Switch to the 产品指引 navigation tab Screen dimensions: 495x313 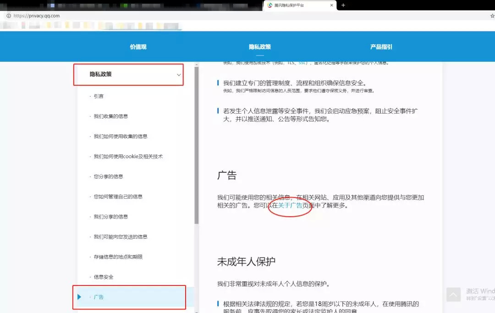coord(381,47)
